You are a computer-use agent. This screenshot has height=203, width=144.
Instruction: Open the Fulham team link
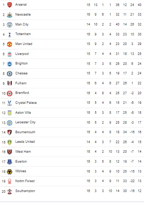click(21, 83)
